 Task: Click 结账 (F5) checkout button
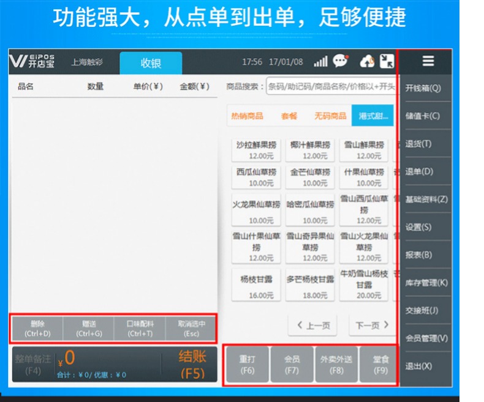click(x=192, y=365)
